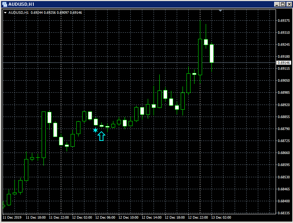
Task: Click the AUDUSD chart window title bar icon
Action: coord(5,5)
